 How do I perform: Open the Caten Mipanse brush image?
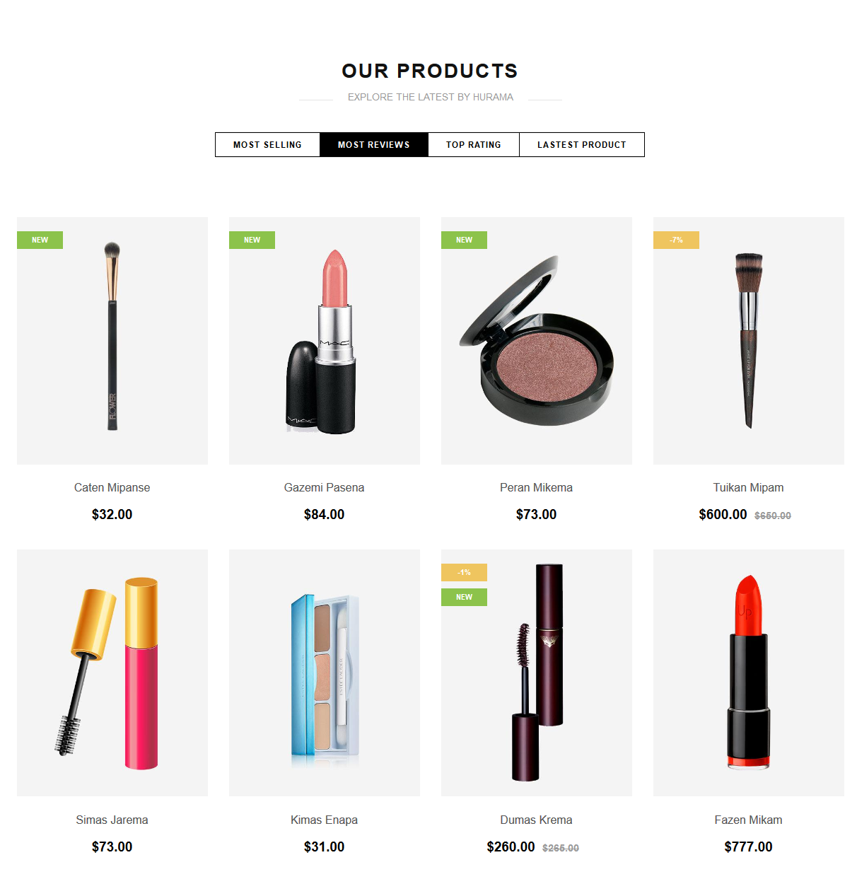(x=112, y=341)
